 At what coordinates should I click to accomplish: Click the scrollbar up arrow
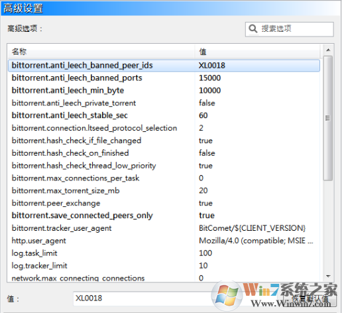328,50
